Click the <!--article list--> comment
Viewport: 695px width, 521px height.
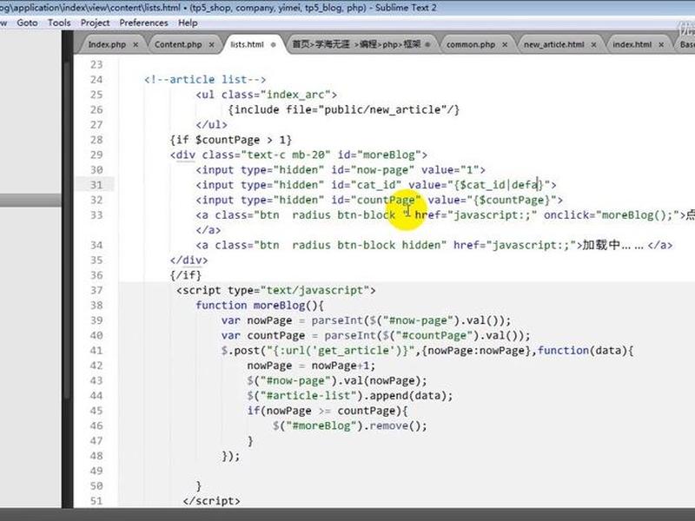pyautogui.click(x=205, y=79)
